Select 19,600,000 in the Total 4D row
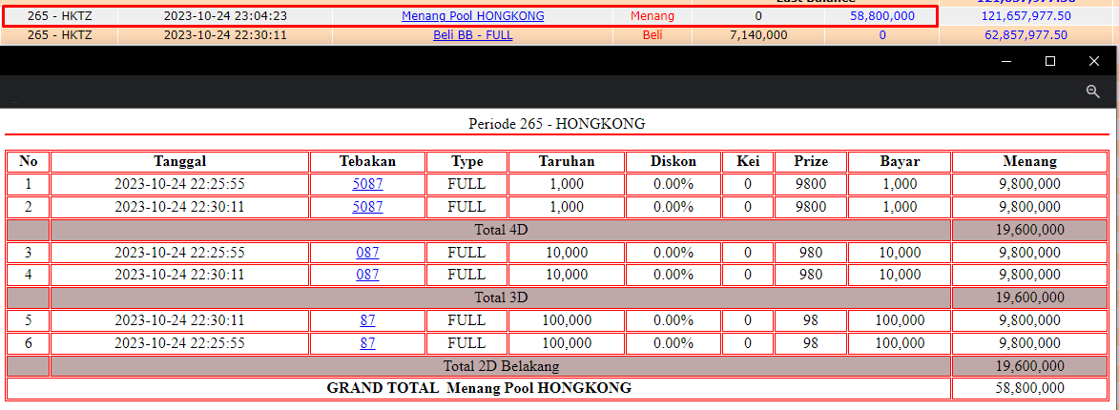 tap(1029, 230)
